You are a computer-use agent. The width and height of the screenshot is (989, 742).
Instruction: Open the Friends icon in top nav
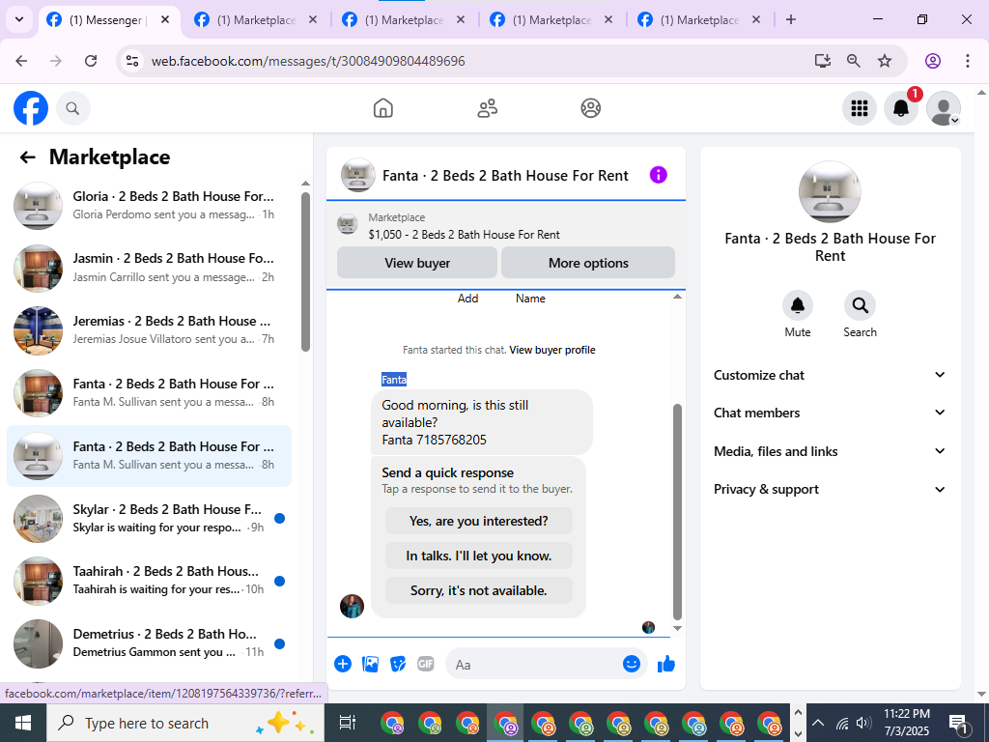click(x=487, y=108)
